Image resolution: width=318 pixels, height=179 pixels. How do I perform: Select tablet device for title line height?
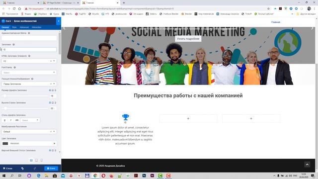(x=53, y=103)
